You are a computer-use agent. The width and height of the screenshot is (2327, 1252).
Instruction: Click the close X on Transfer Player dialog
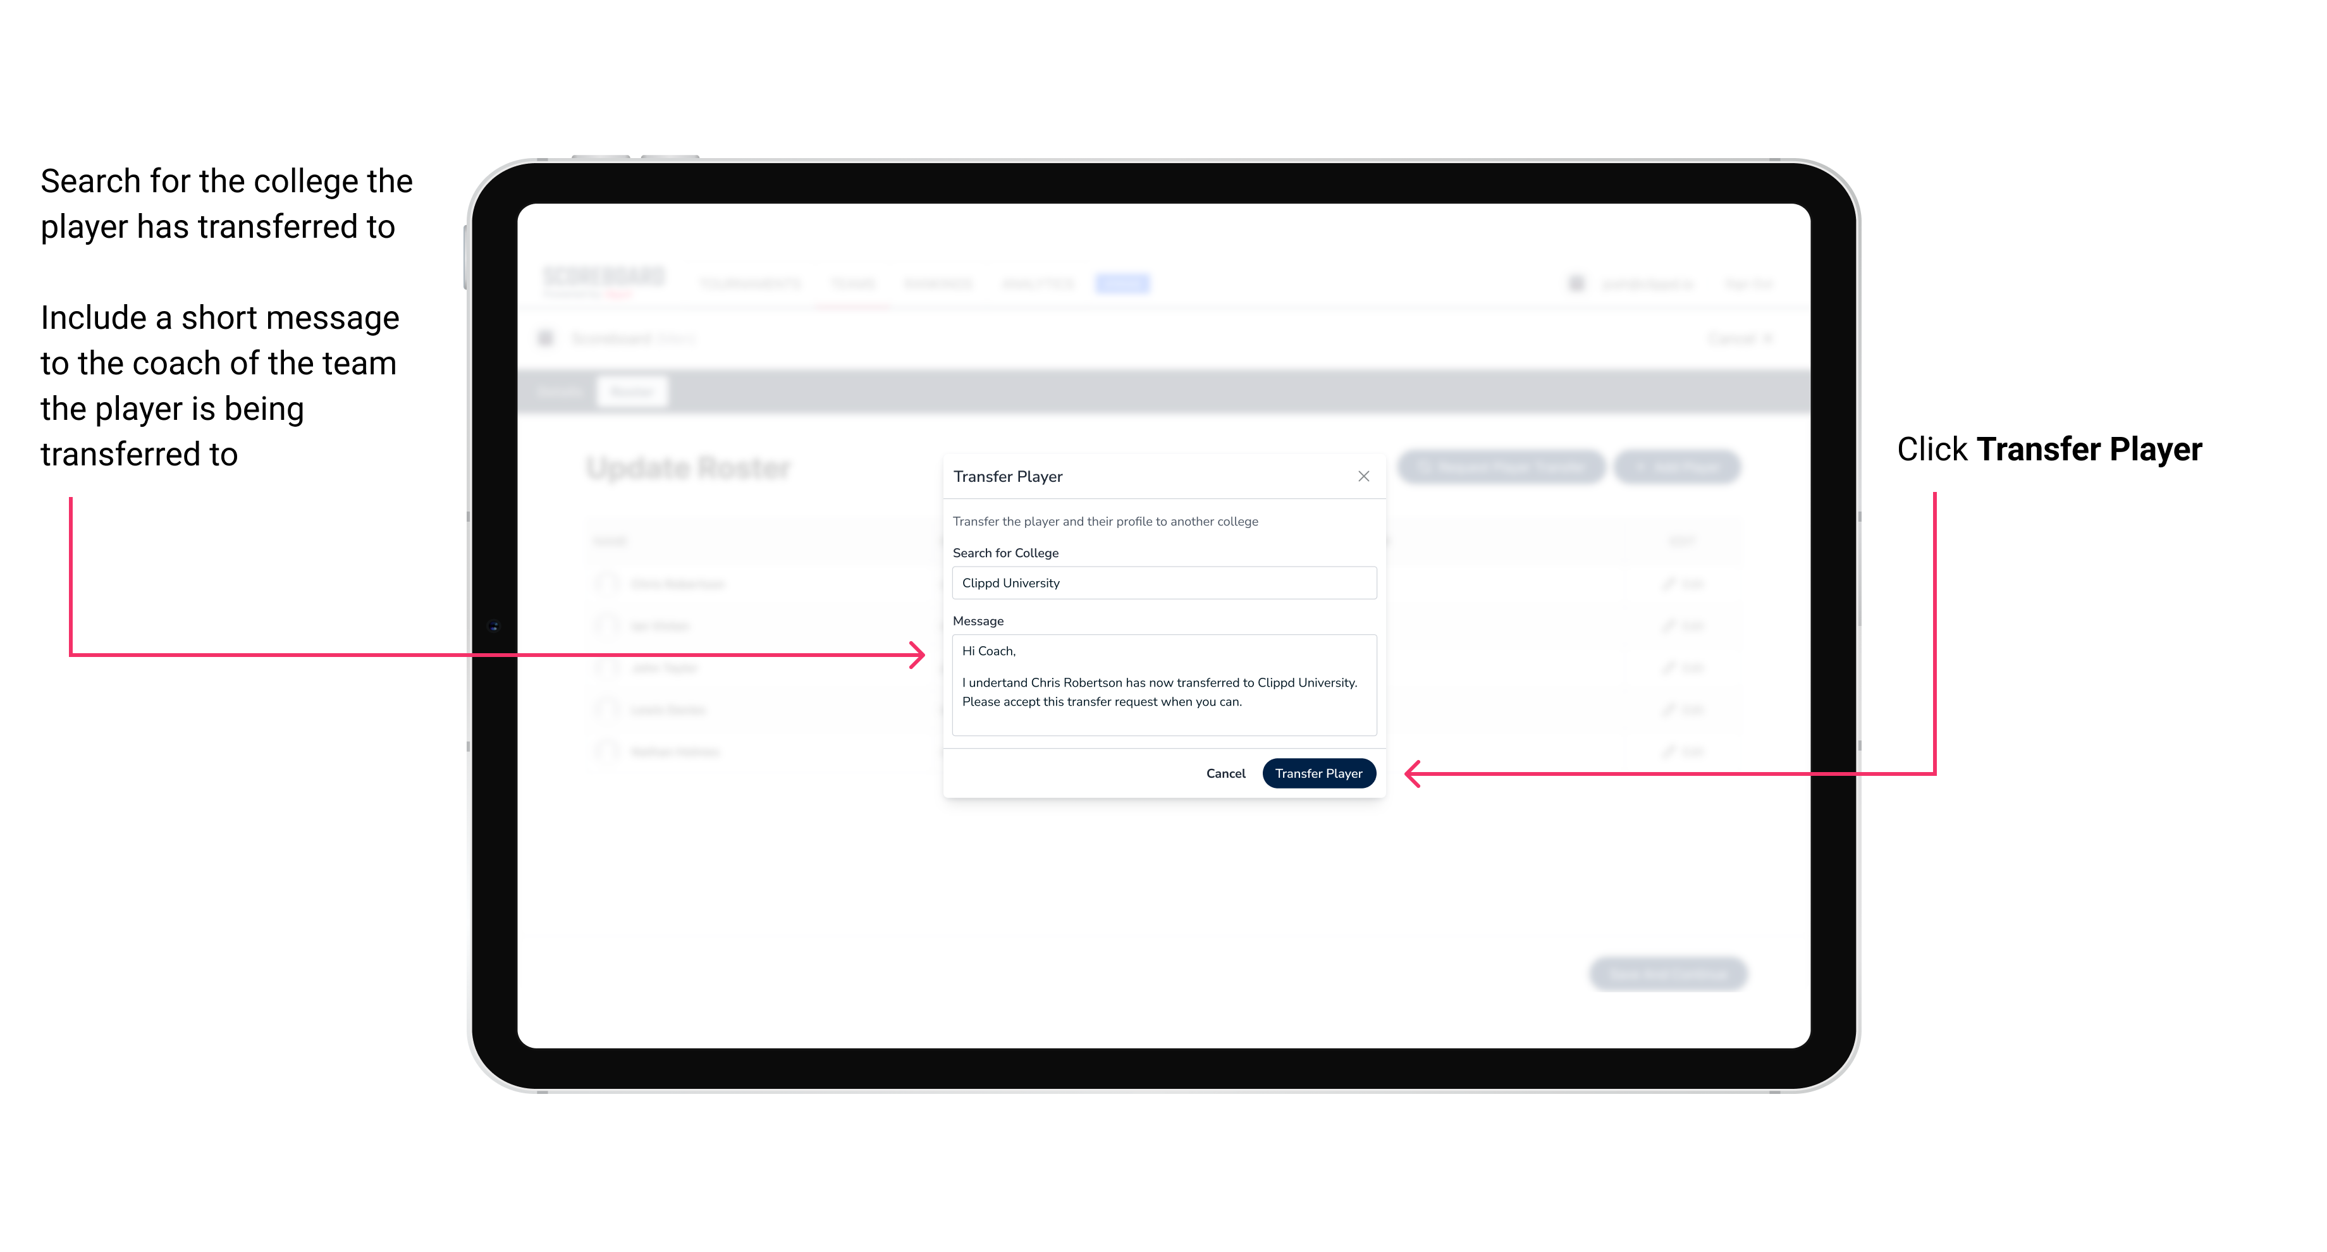pyautogui.click(x=1361, y=476)
